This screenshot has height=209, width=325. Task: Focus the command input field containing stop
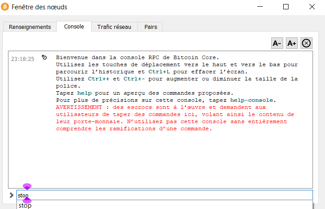point(165,195)
